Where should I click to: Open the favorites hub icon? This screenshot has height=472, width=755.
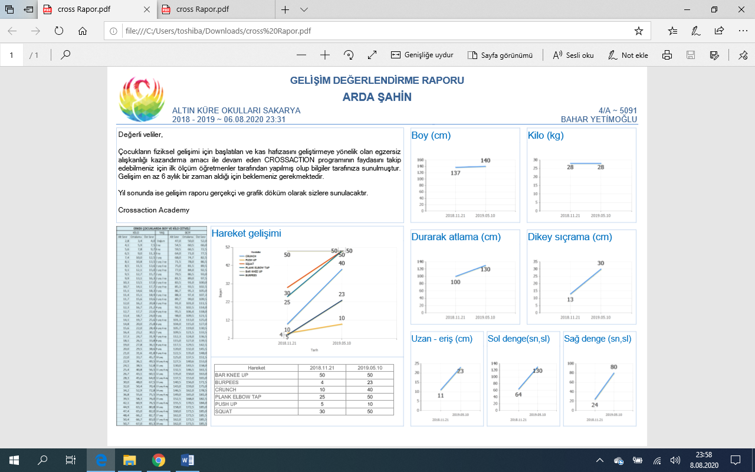pos(673,31)
